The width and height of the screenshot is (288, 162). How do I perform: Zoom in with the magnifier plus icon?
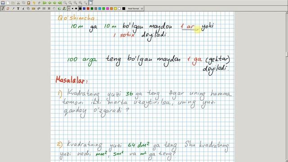coord(76,3)
